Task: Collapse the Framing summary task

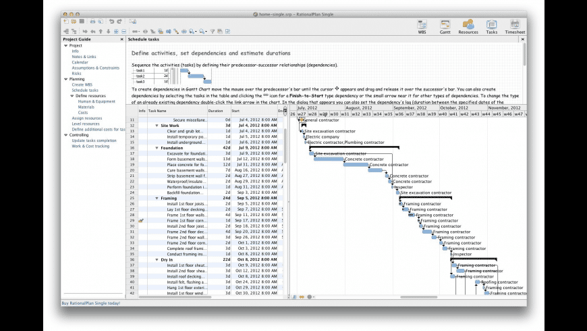Action: [157, 199]
